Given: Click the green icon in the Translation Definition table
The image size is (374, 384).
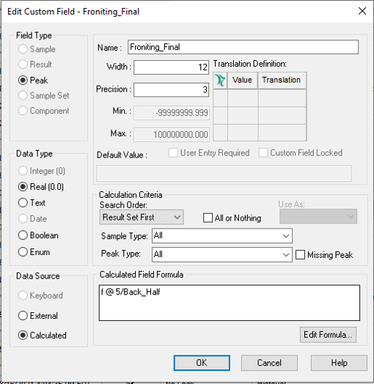Looking at the screenshot, I should pos(220,80).
